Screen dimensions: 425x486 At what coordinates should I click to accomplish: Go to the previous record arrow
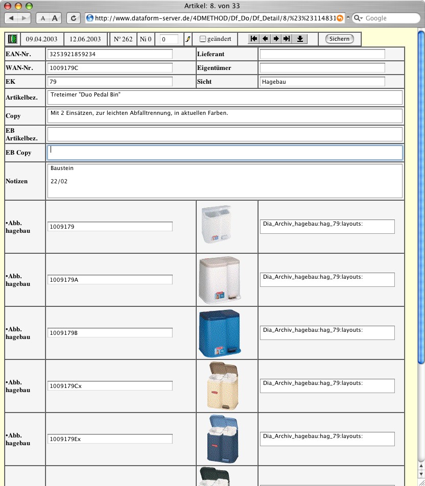(265, 39)
